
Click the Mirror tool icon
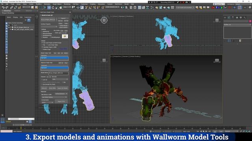(x=122, y=7)
